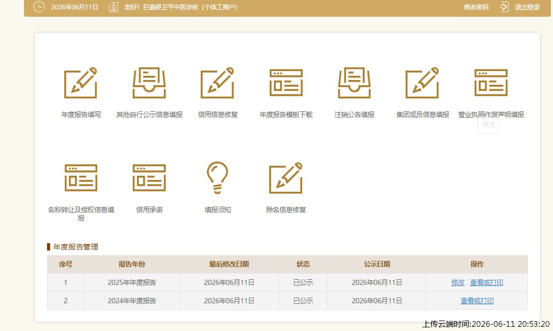This screenshot has width=553, height=331.
Task: Open the 集团成员信息填报 pencil icon
Action: click(x=422, y=83)
